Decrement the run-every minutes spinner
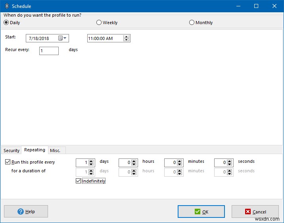 [x=179, y=164]
